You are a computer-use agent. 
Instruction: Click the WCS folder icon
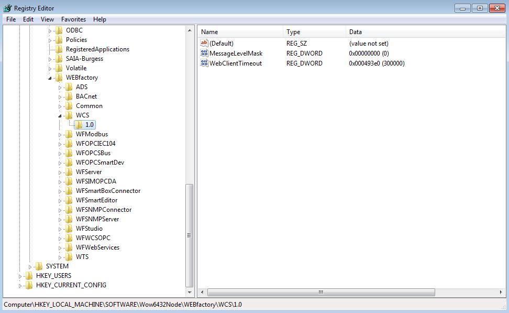tap(69, 115)
